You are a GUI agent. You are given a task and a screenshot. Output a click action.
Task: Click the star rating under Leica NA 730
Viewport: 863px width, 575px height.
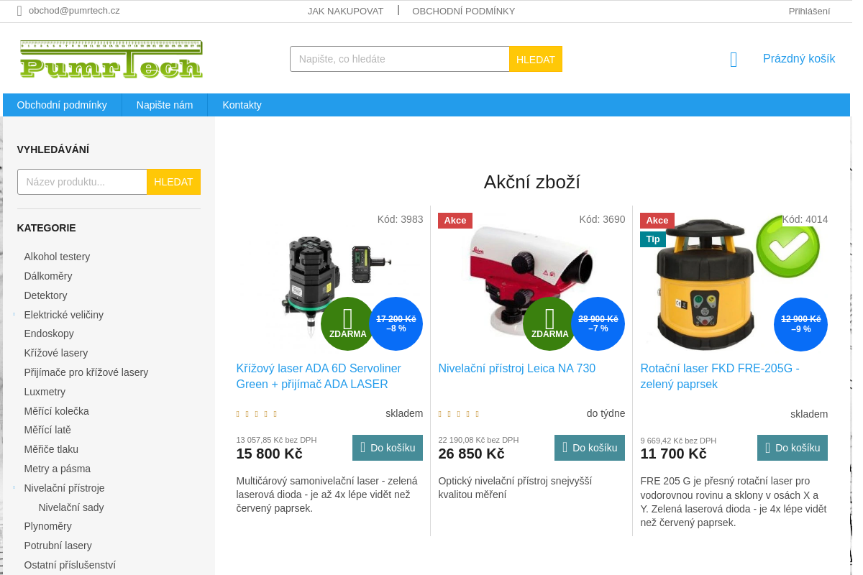click(x=459, y=414)
